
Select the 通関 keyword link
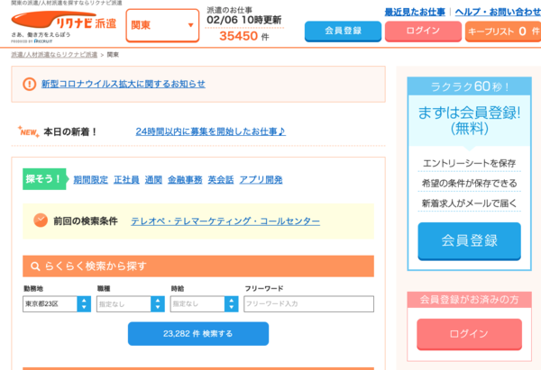153,179
